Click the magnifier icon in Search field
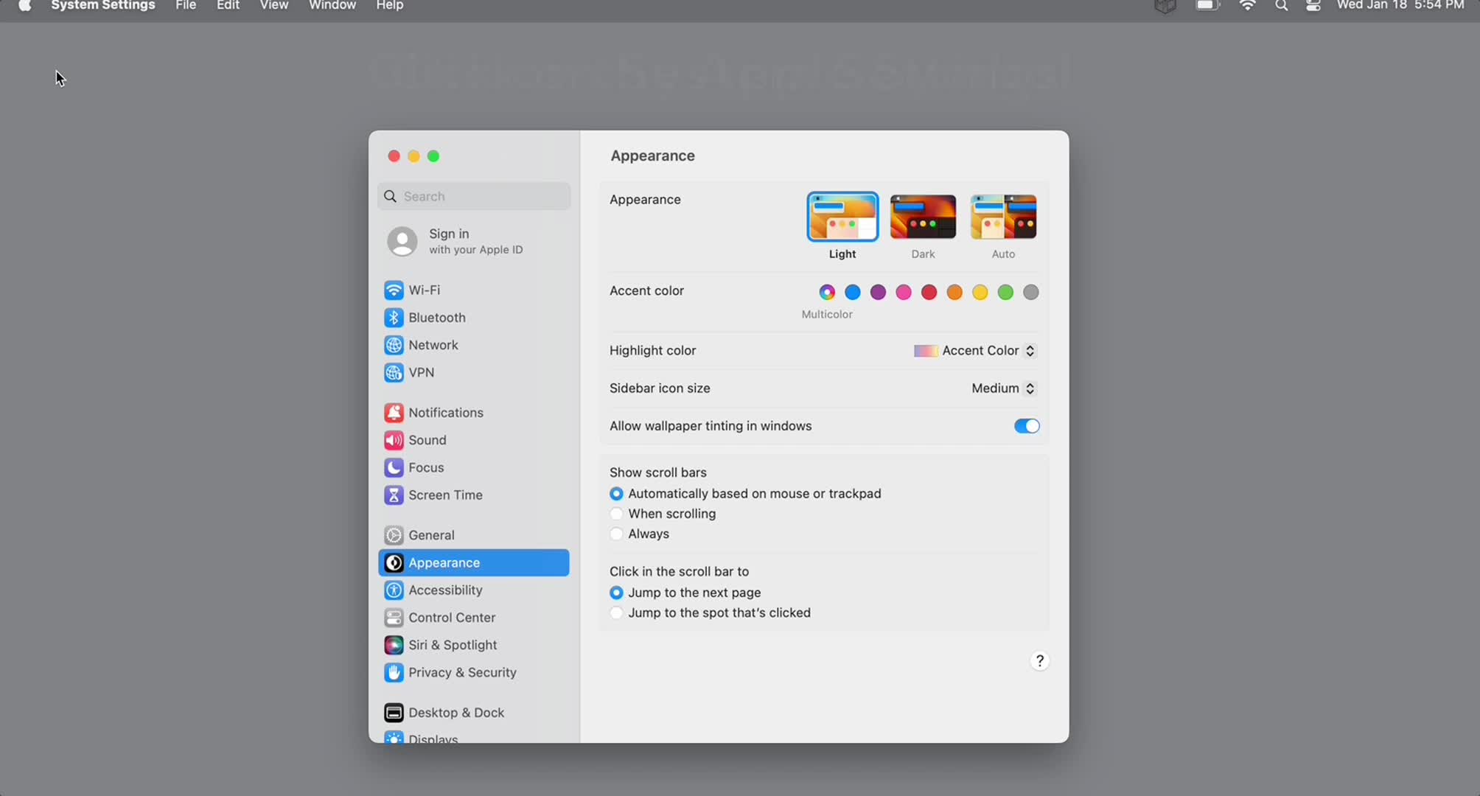The width and height of the screenshot is (1480, 796). tap(391, 197)
